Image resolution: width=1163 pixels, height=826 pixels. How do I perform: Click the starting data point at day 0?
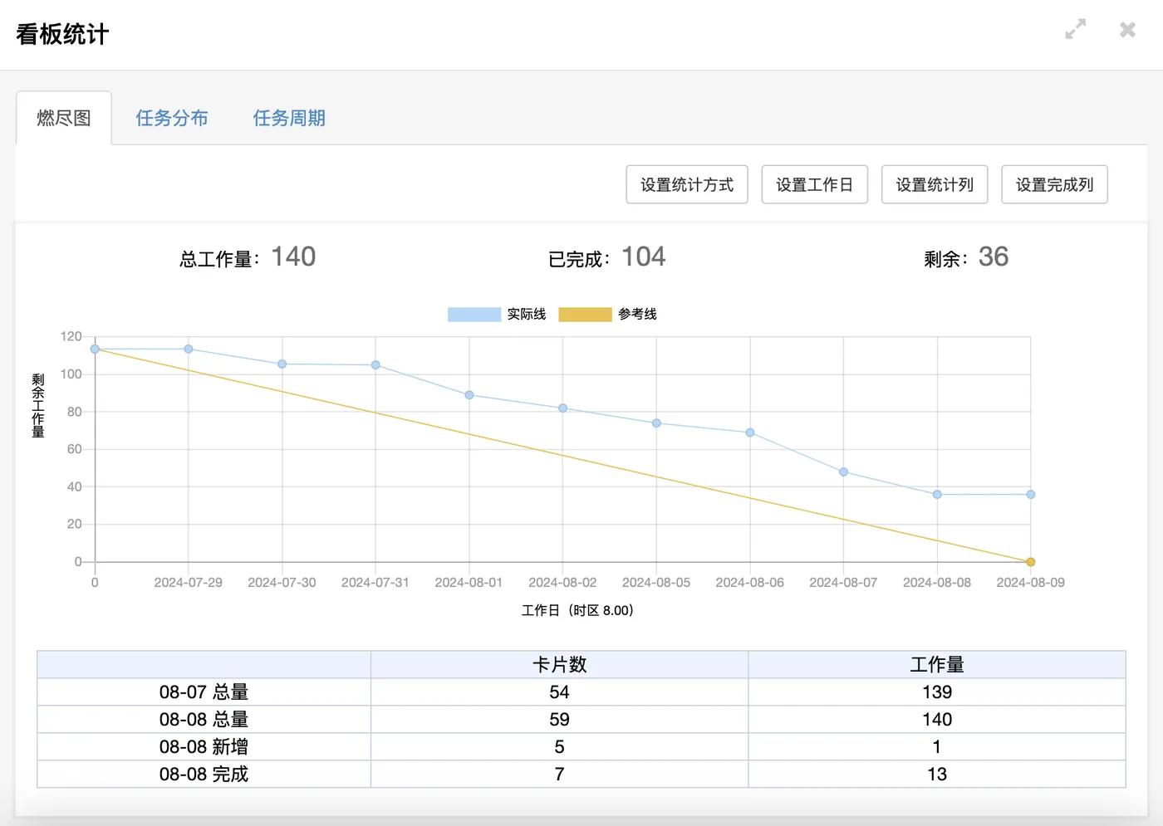pos(95,349)
